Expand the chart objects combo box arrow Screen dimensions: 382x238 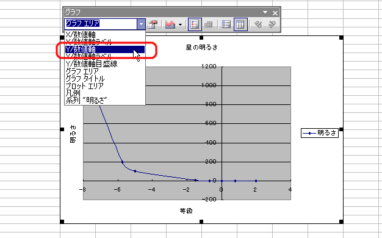point(141,24)
